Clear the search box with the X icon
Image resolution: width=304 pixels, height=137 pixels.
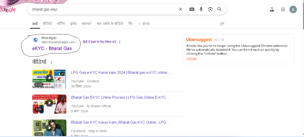pos(180,9)
